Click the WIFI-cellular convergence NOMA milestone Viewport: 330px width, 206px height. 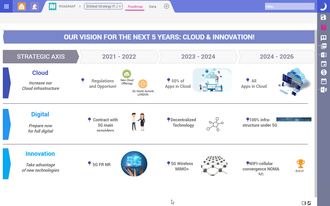(261, 169)
